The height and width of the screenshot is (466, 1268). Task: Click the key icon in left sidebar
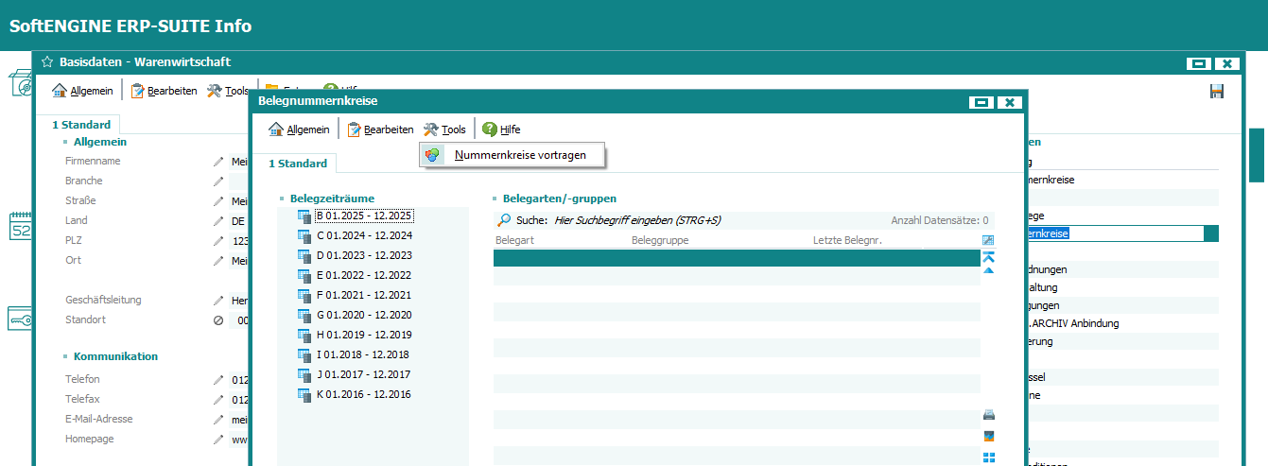pos(20,319)
